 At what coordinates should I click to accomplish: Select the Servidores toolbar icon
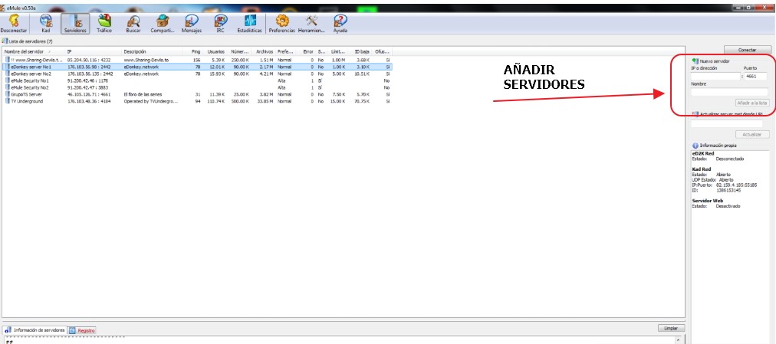click(x=75, y=23)
